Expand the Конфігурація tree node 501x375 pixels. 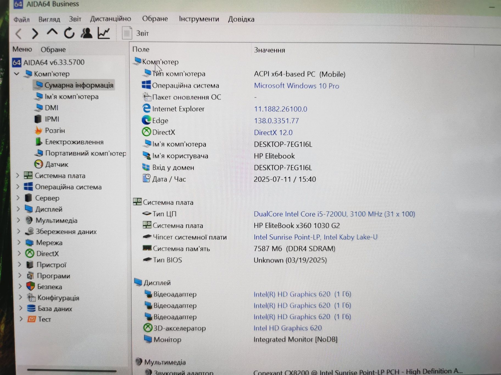(21, 297)
